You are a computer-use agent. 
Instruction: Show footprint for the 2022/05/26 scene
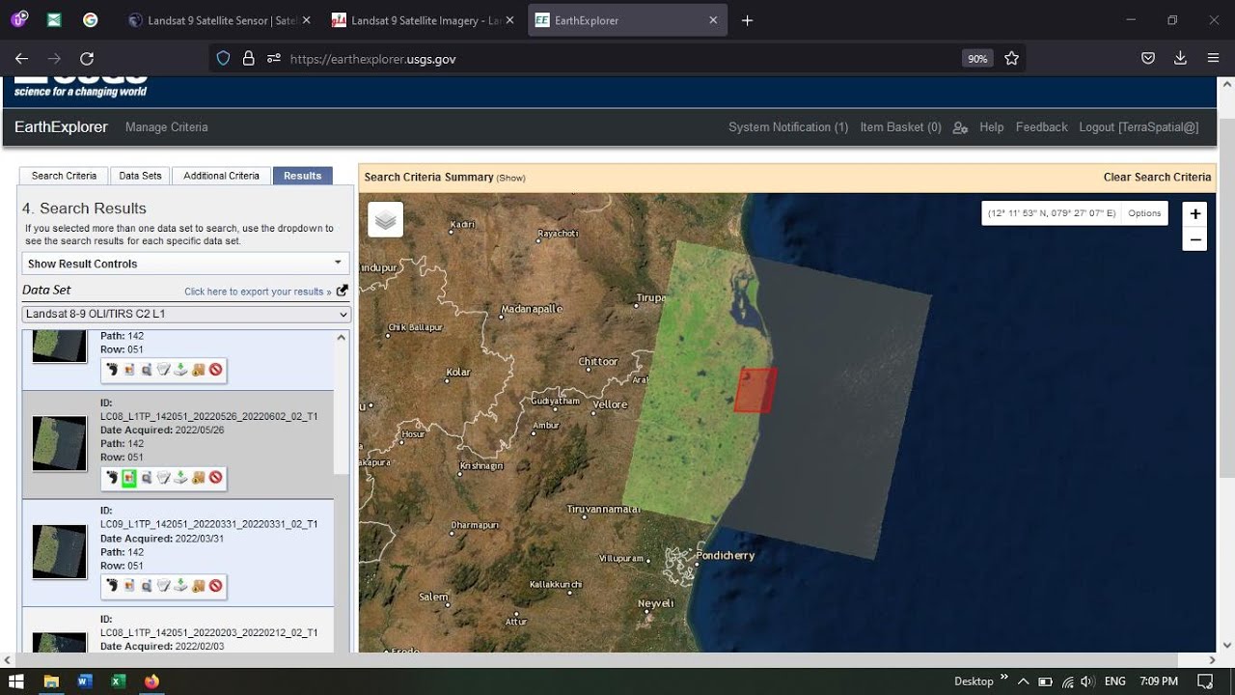click(x=112, y=478)
